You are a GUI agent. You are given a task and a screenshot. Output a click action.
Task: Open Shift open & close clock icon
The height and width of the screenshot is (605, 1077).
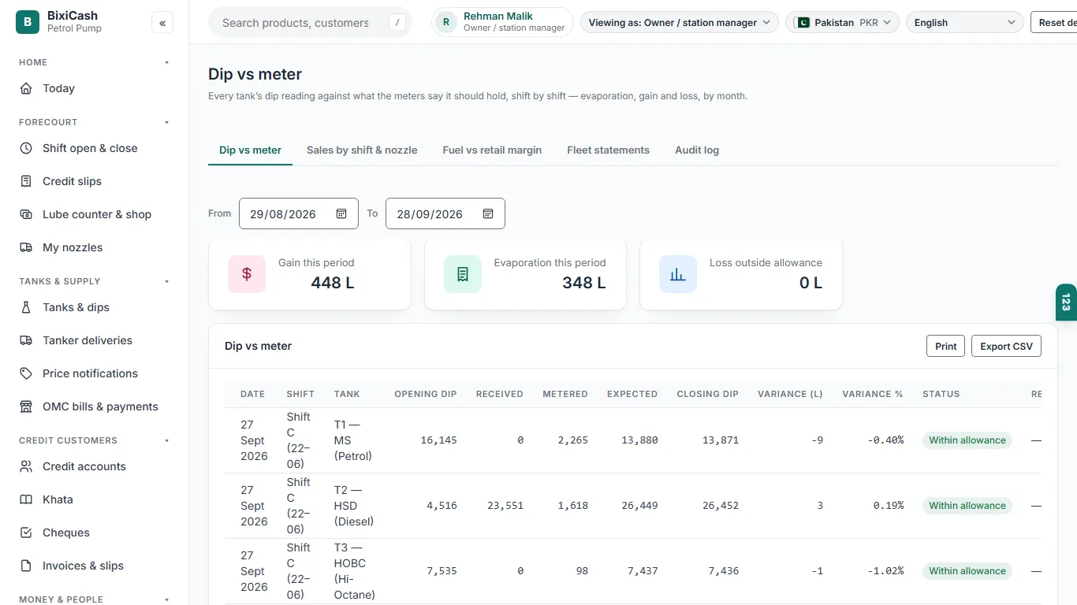coord(26,148)
